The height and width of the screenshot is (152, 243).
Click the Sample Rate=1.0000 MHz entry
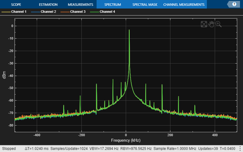[175, 148]
